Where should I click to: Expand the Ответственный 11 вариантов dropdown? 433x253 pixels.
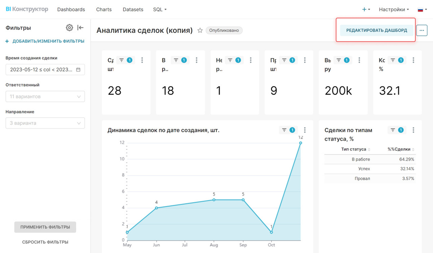coord(45,97)
